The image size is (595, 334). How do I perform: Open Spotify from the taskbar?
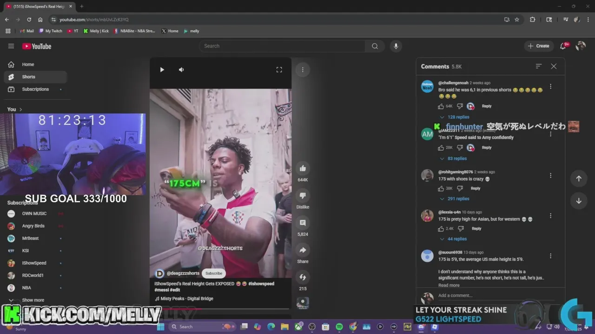339,327
